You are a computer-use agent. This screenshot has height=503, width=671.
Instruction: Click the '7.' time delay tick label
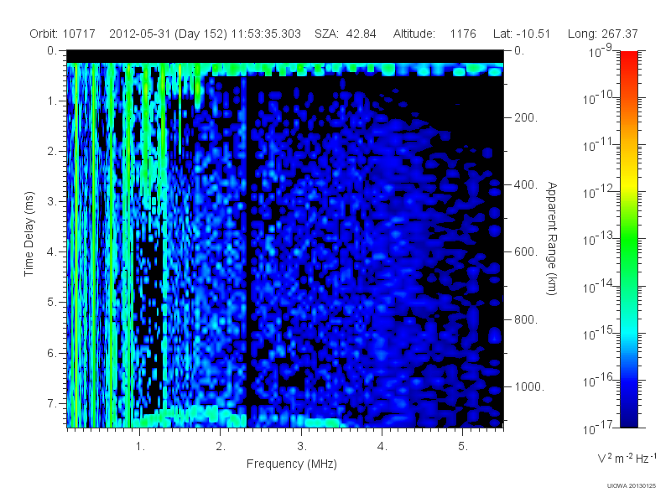[52, 403]
